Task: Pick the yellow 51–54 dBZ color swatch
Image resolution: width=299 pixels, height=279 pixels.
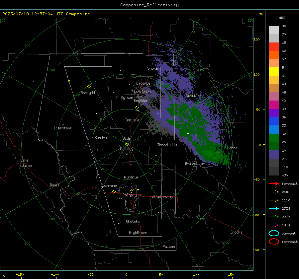Action: click(274, 72)
